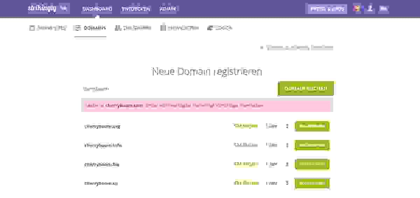Open the Entdecken menu item
Screen dimensions: 420x198
(x=136, y=9)
